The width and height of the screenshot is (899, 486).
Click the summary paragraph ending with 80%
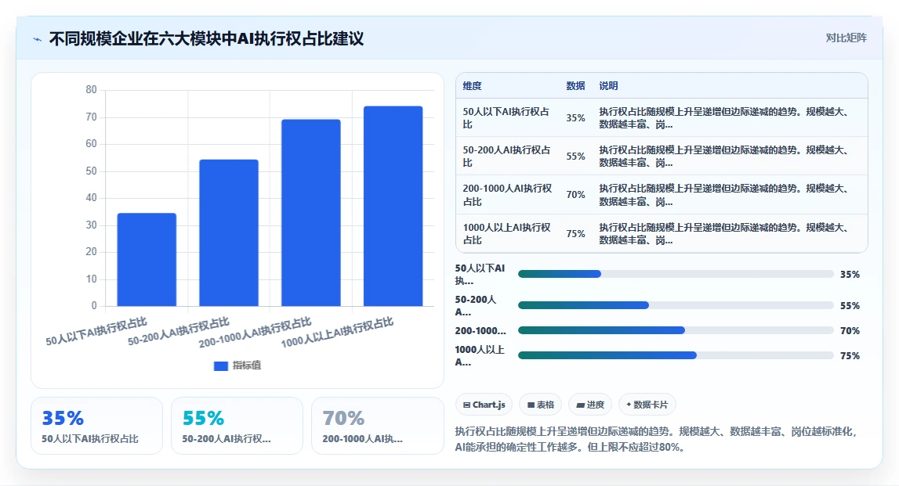pos(656,439)
